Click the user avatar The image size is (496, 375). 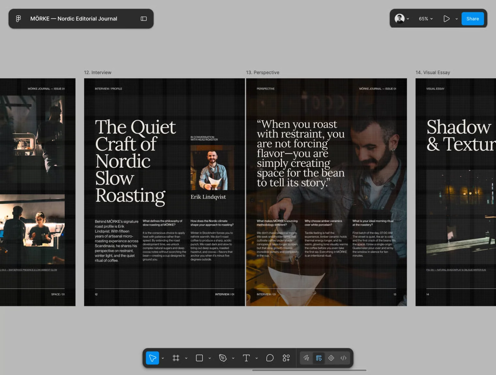399,19
